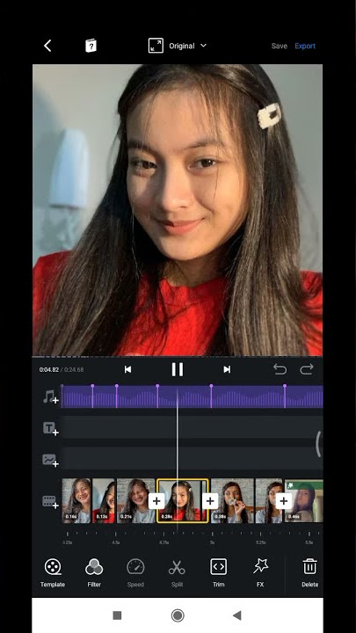Tap the video preview image

pyautogui.click(x=178, y=210)
